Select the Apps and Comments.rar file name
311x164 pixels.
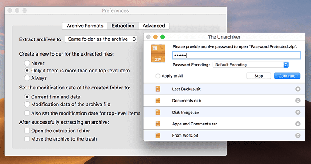pyautogui.click(x=194, y=124)
